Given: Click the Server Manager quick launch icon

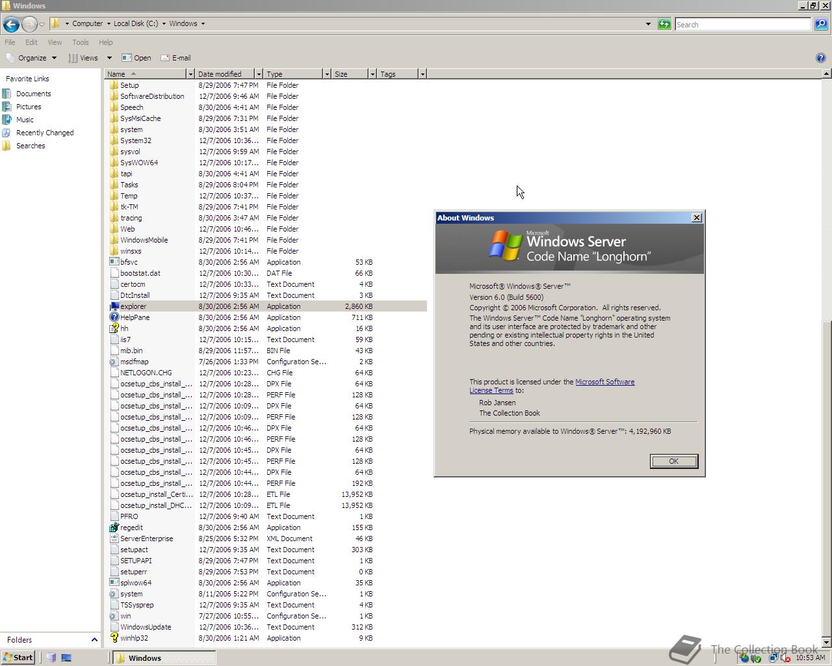Looking at the screenshot, I should pos(51,658).
